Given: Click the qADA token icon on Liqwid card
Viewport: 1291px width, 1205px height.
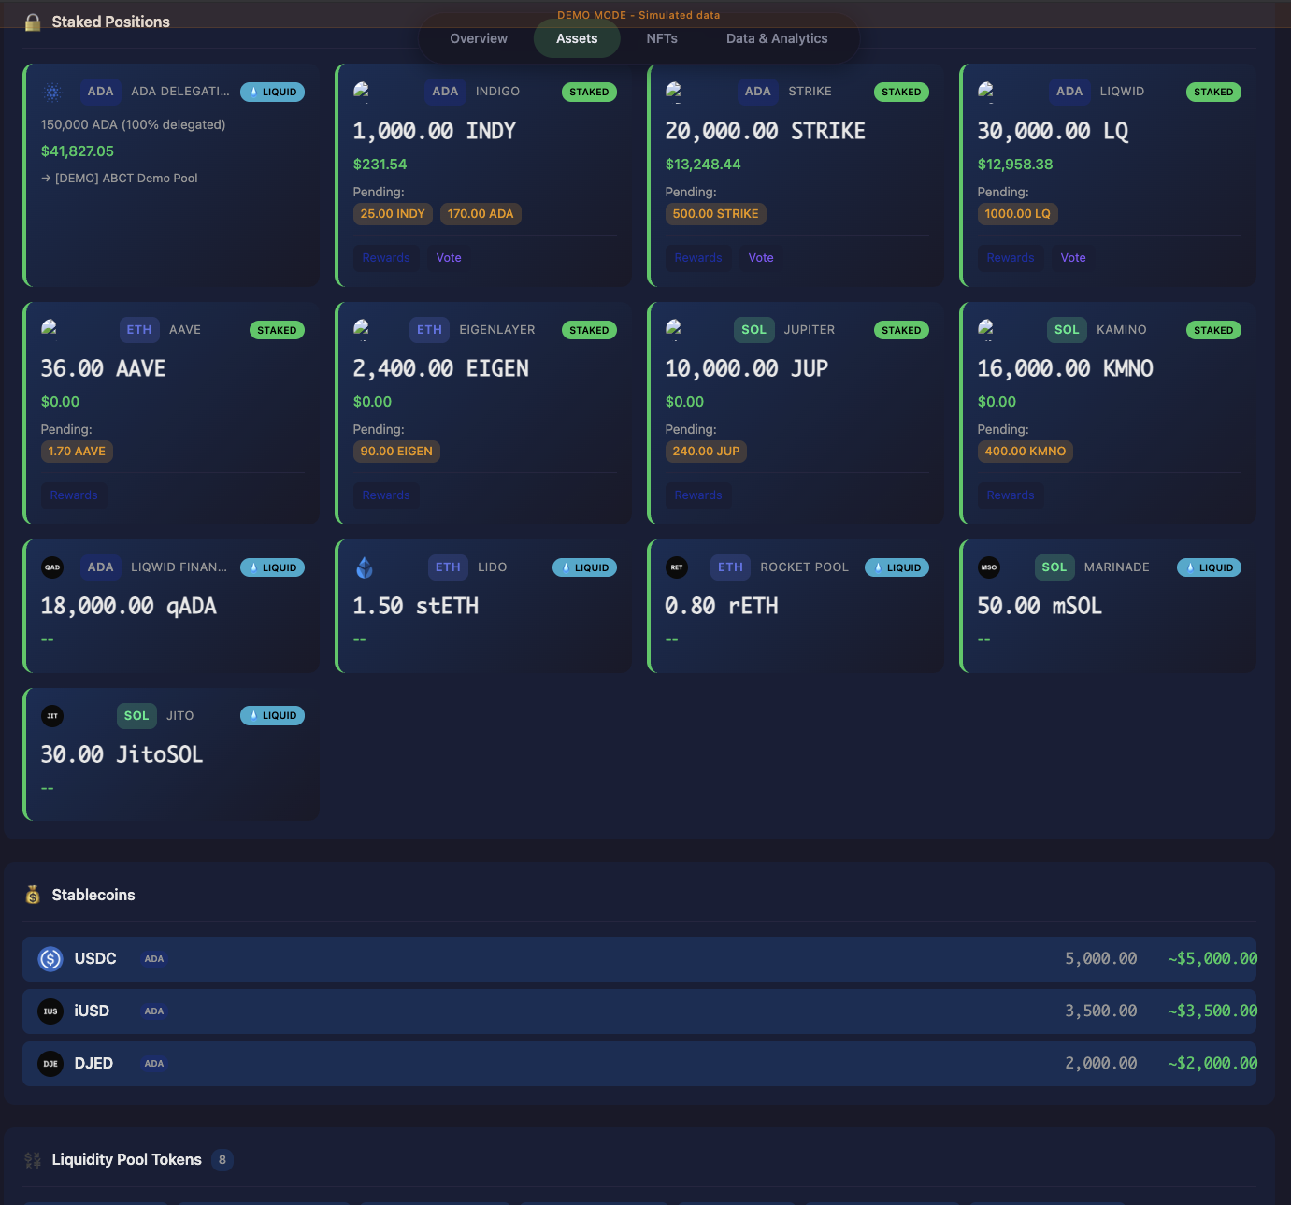Looking at the screenshot, I should coord(52,567).
